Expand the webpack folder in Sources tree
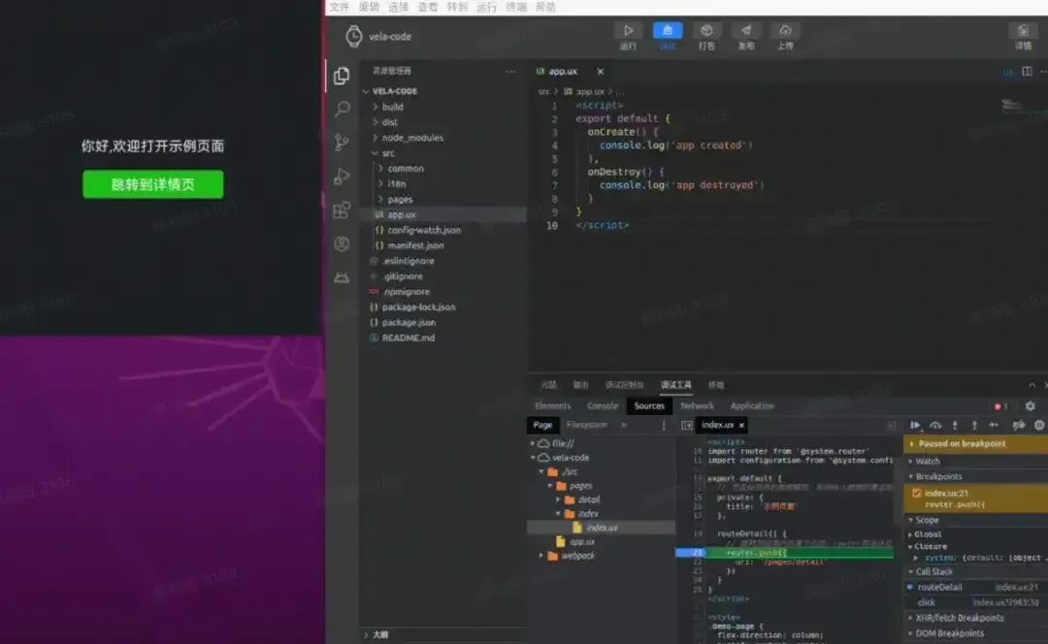Image resolution: width=1048 pixels, height=644 pixels. [x=541, y=556]
